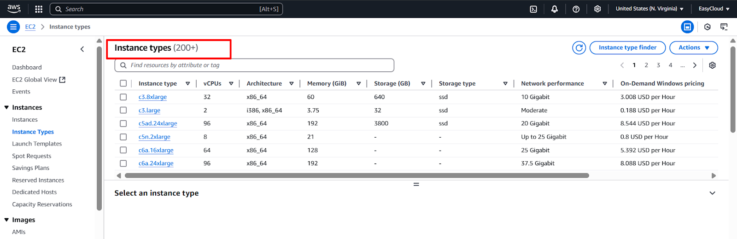This screenshot has height=239, width=737.
Task: Click the hexagon icon in breadcrumb bar
Action: click(708, 27)
